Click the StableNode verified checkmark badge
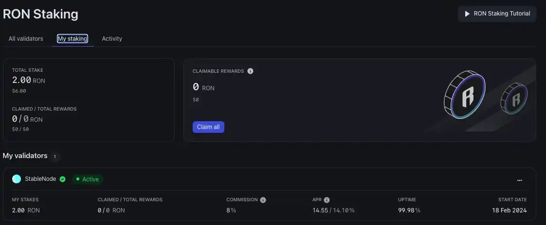This screenshot has width=546, height=225. [x=63, y=179]
